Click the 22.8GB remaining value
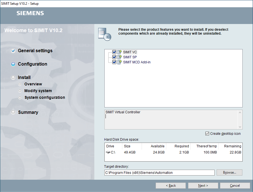The height and width of the screenshot is (192, 253). (x=235, y=152)
